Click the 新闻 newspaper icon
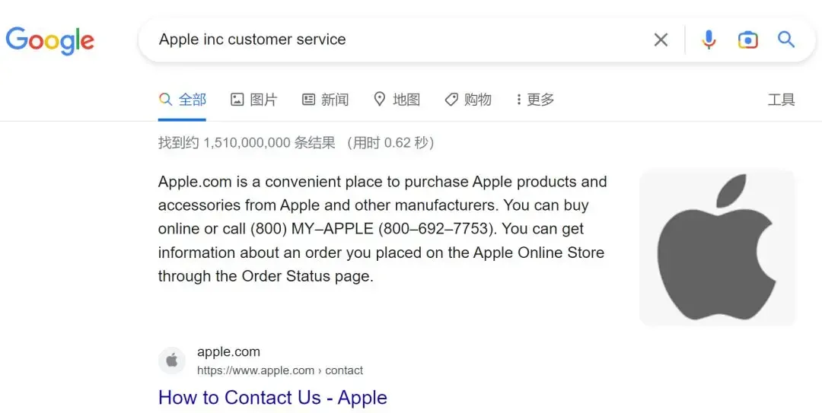Viewport: 822px width, 413px height. [309, 99]
